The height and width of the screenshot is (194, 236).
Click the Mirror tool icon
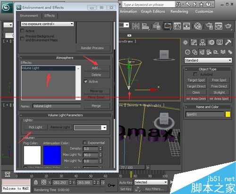(x=135, y=26)
